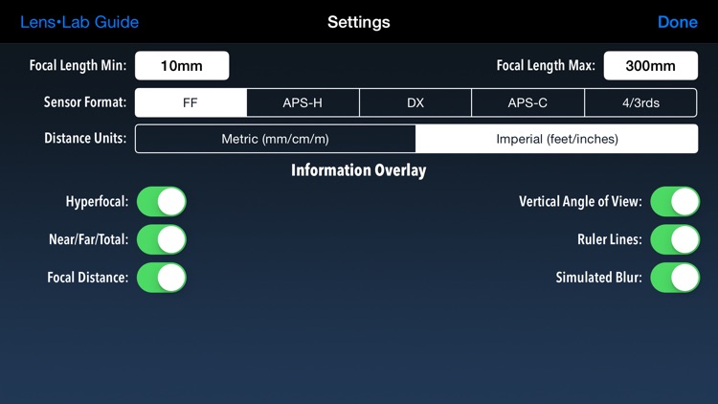Set distance units to Metric (mm/cm/m)
The width and height of the screenshot is (718, 404).
[x=275, y=139]
